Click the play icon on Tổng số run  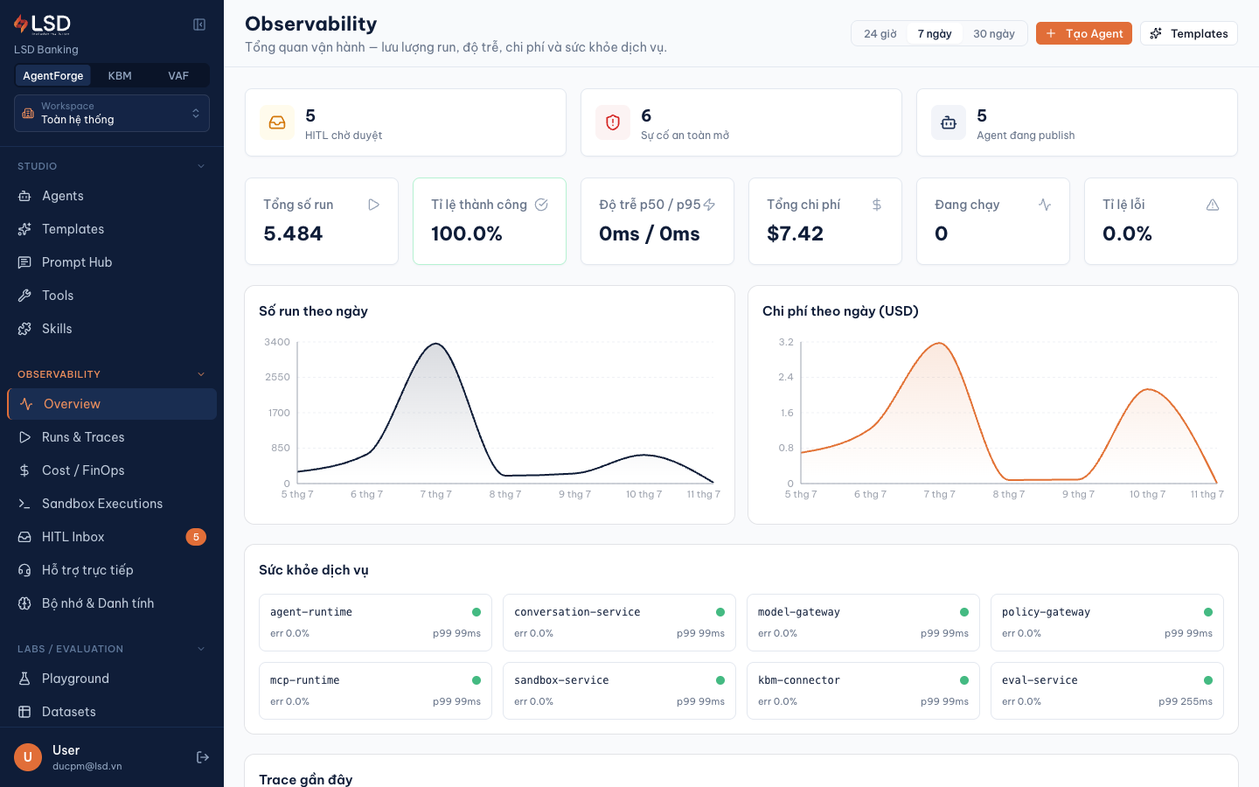point(373,205)
